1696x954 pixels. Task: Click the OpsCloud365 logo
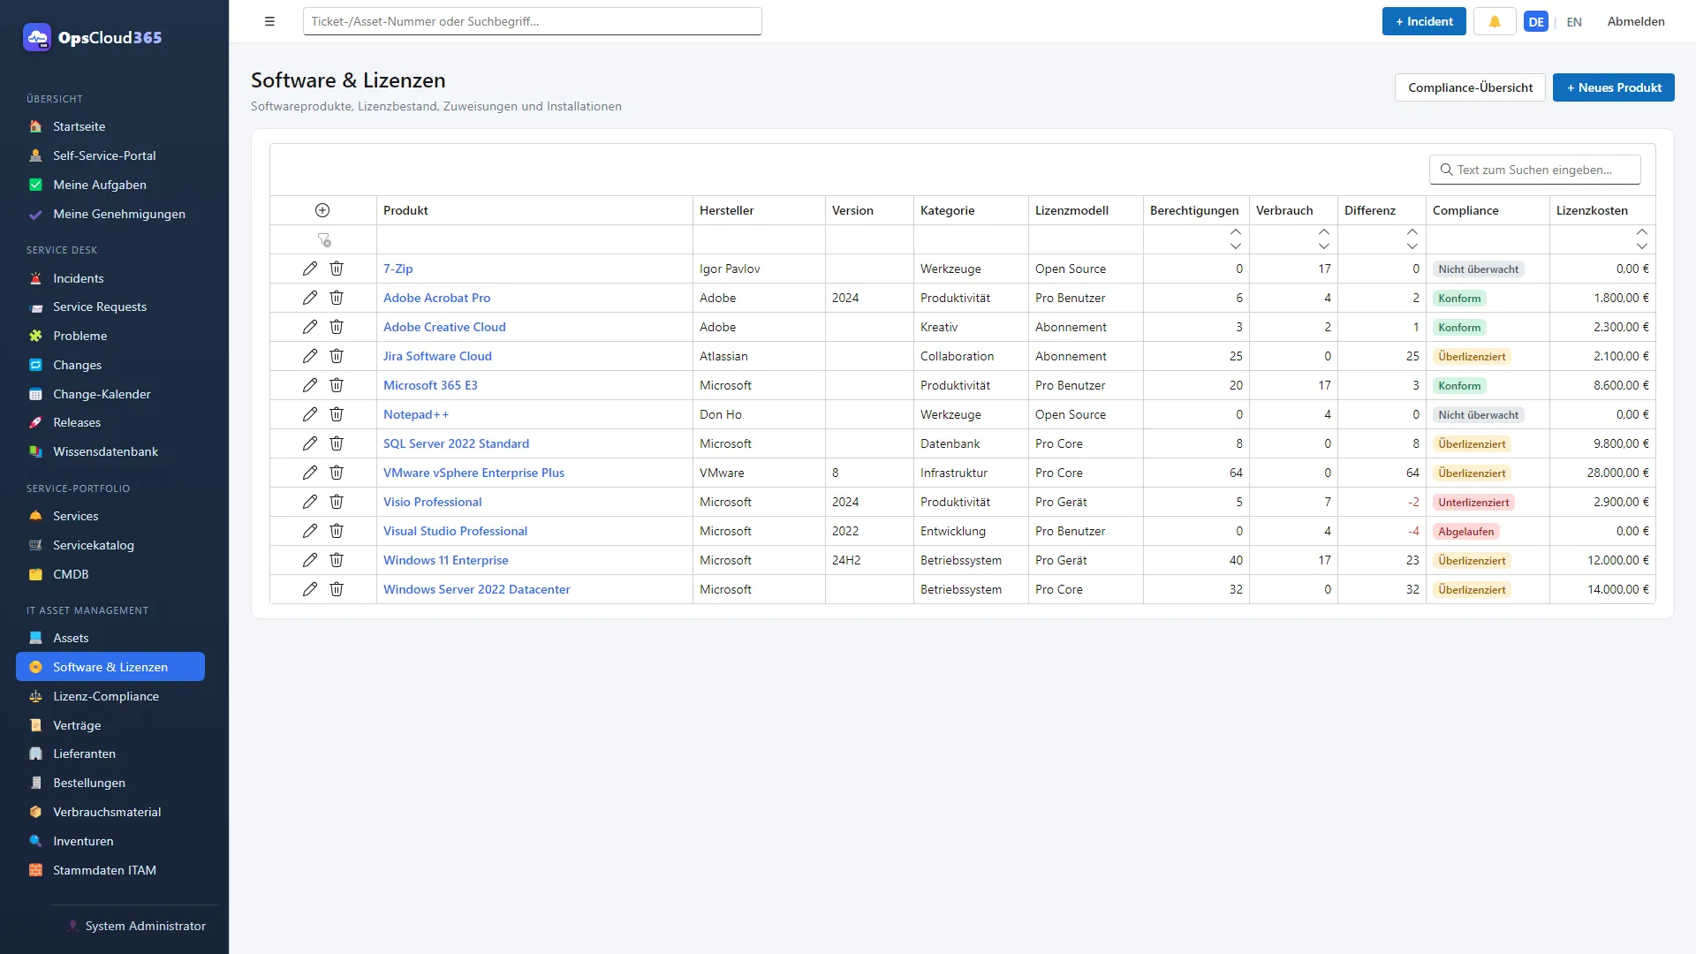click(x=93, y=37)
